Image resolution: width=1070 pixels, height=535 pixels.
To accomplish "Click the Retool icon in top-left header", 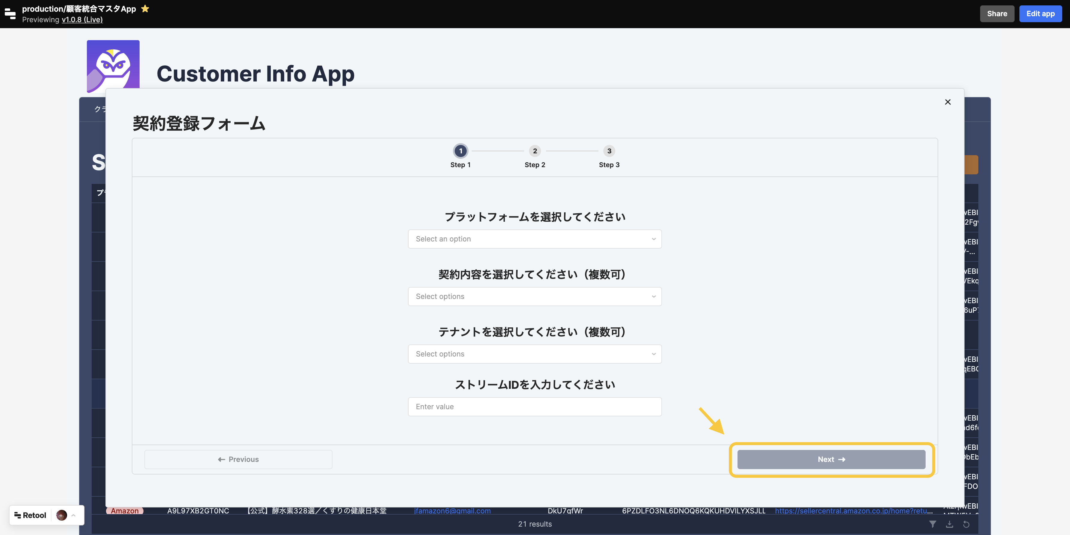I will (x=10, y=13).
